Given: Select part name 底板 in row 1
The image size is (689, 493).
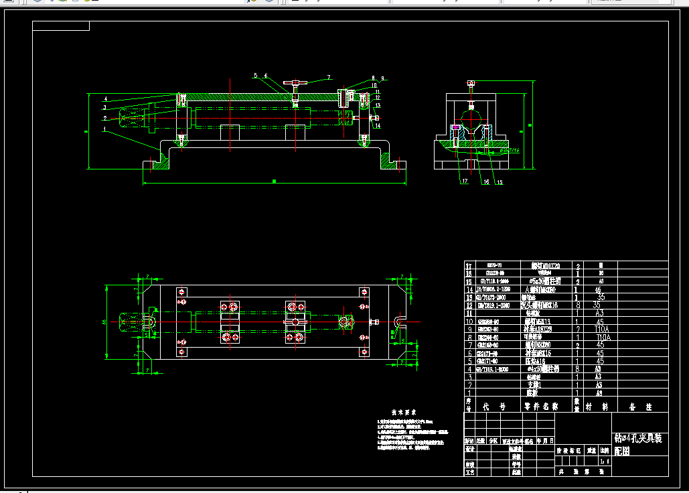Looking at the screenshot, I should coord(532,393).
